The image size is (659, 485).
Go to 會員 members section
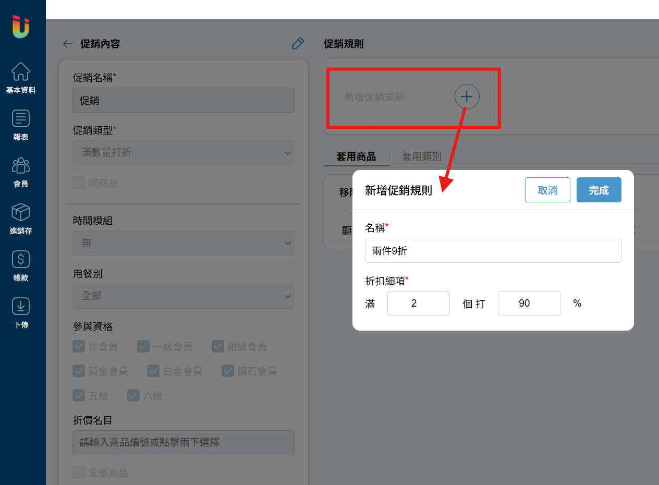[21, 165]
